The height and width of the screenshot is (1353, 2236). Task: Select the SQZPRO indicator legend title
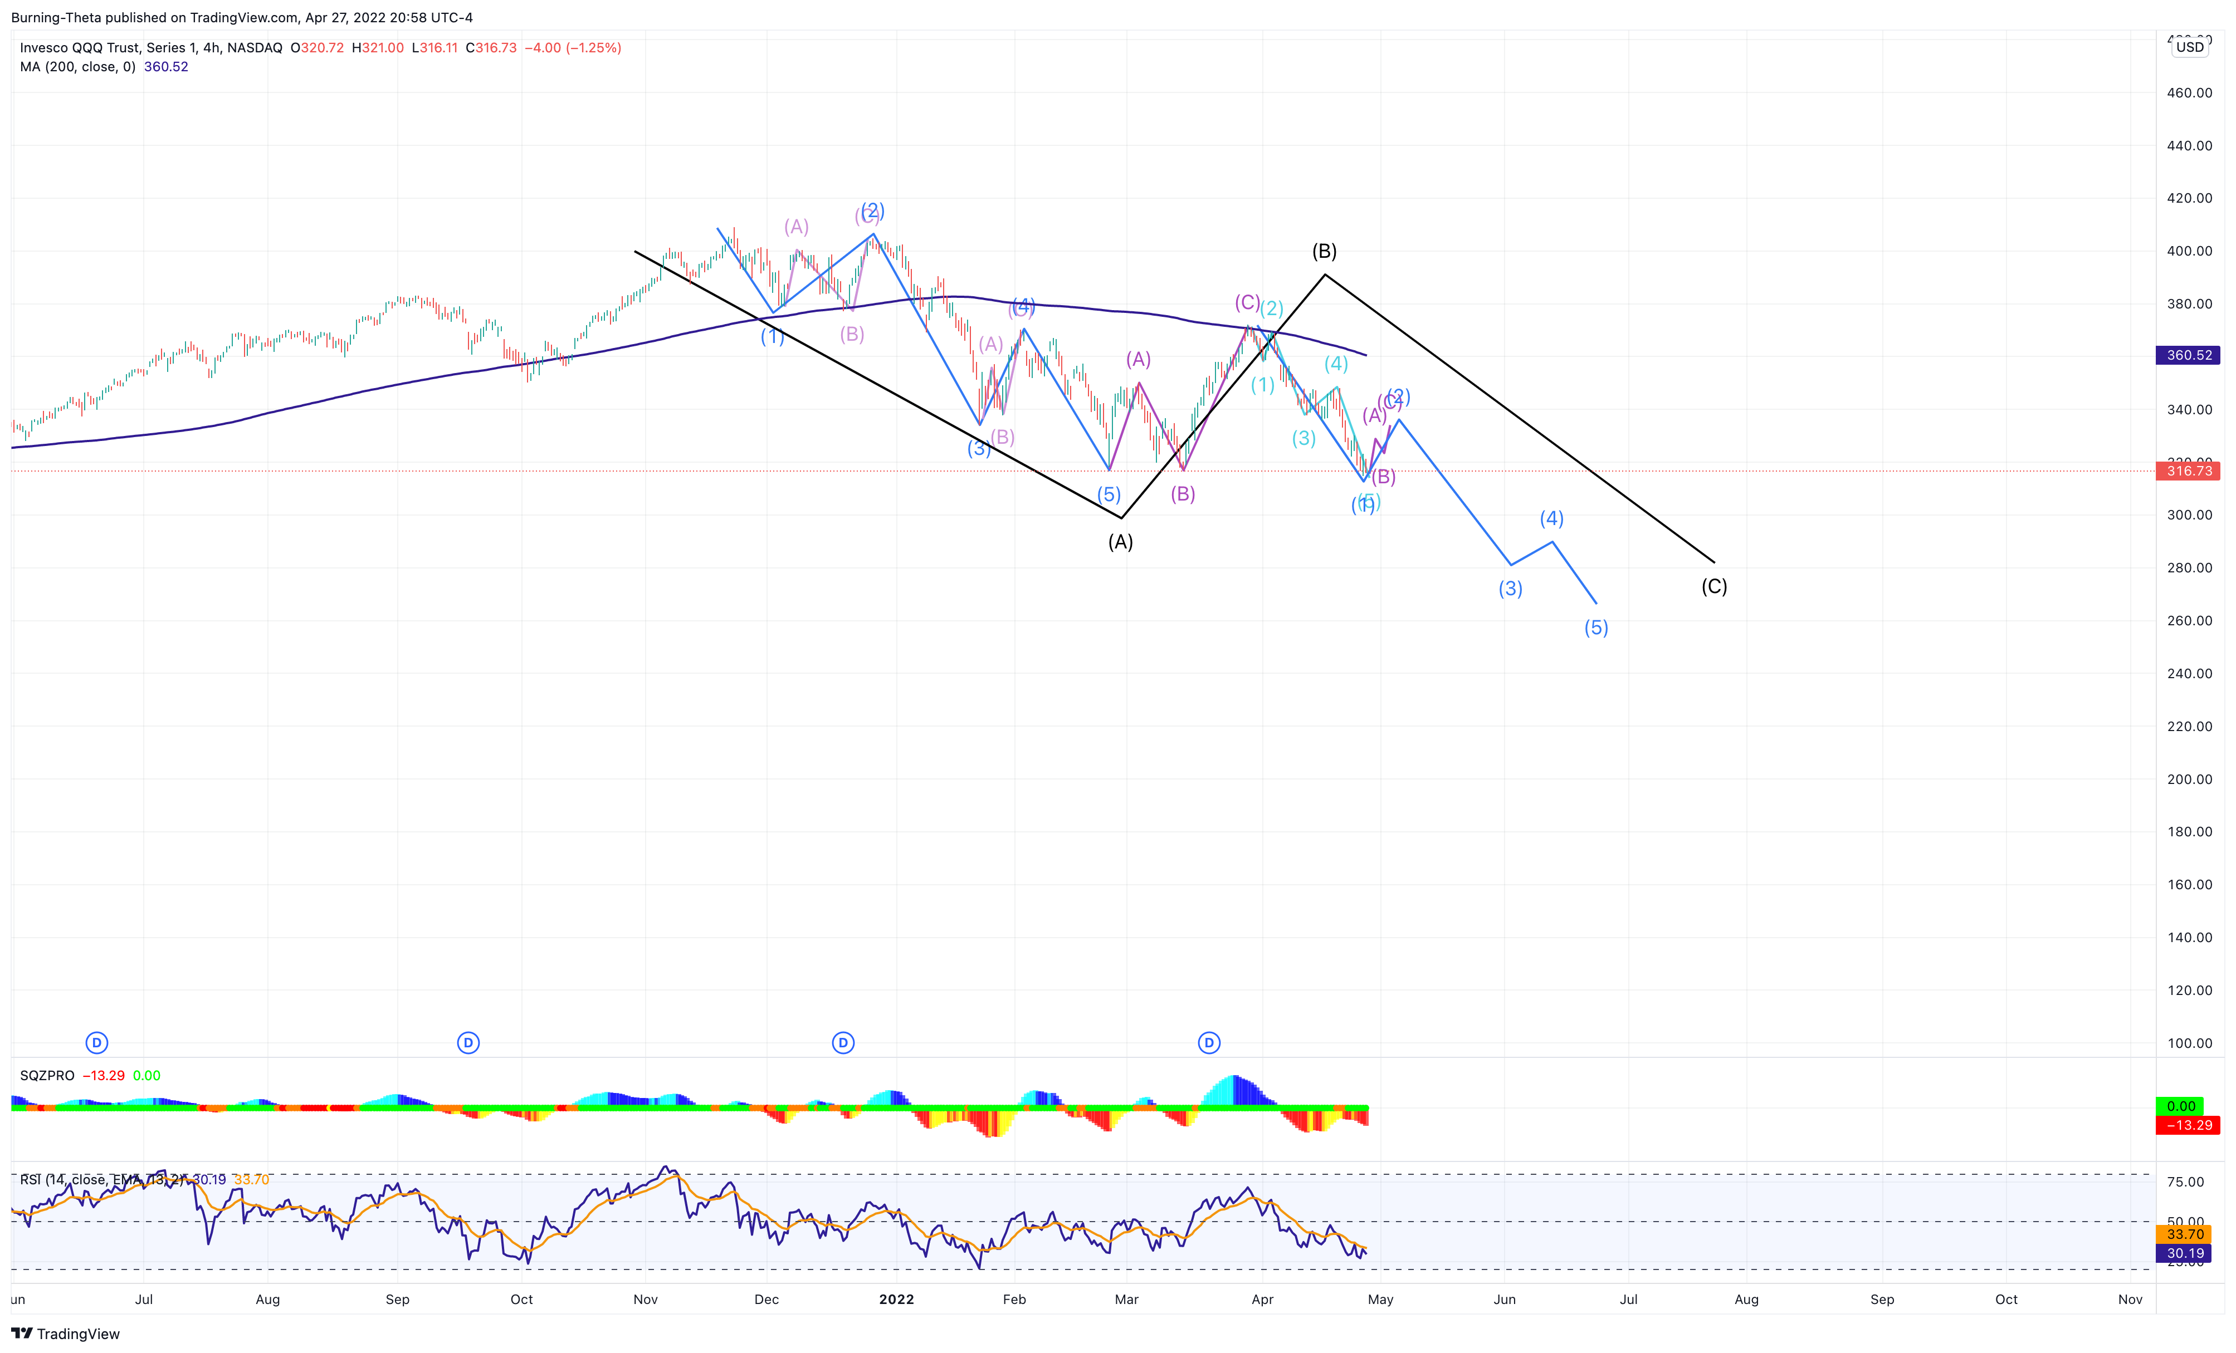(x=47, y=1076)
